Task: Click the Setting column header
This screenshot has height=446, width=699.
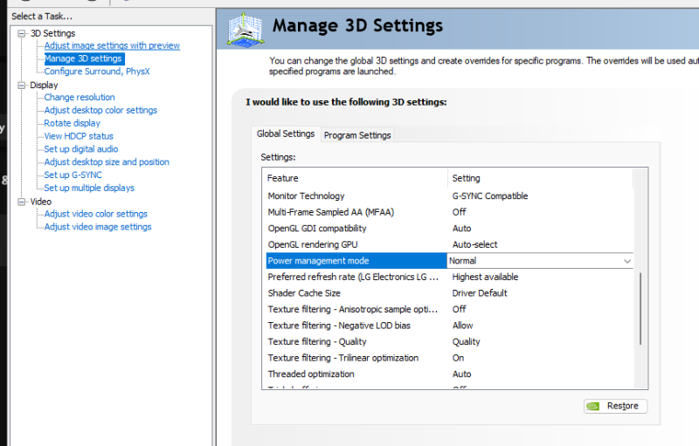Action: coord(540,178)
